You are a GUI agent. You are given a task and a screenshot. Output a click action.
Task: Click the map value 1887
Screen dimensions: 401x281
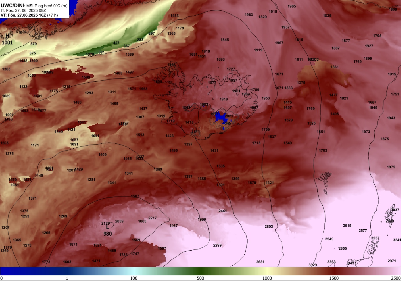click(336, 48)
